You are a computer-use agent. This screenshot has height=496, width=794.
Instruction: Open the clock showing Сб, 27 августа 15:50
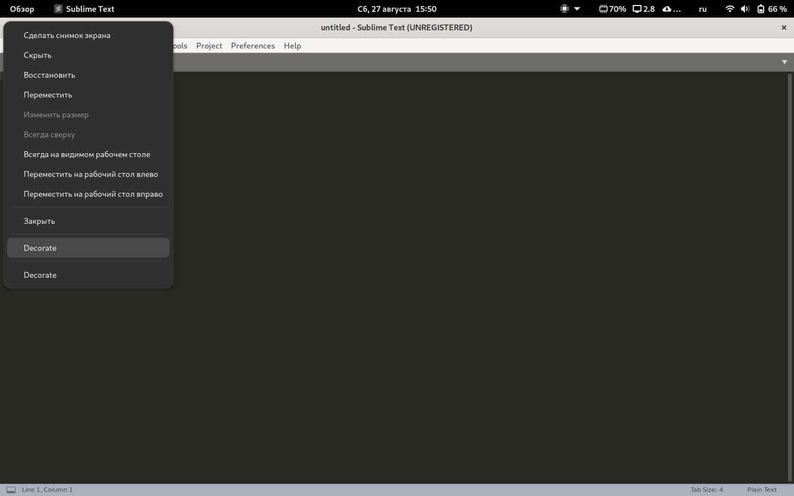397,9
